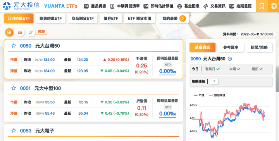Click YUANTA ETFs header title
Image resolution: width=279 pixels, height=141 pixels.
pos(61,6)
